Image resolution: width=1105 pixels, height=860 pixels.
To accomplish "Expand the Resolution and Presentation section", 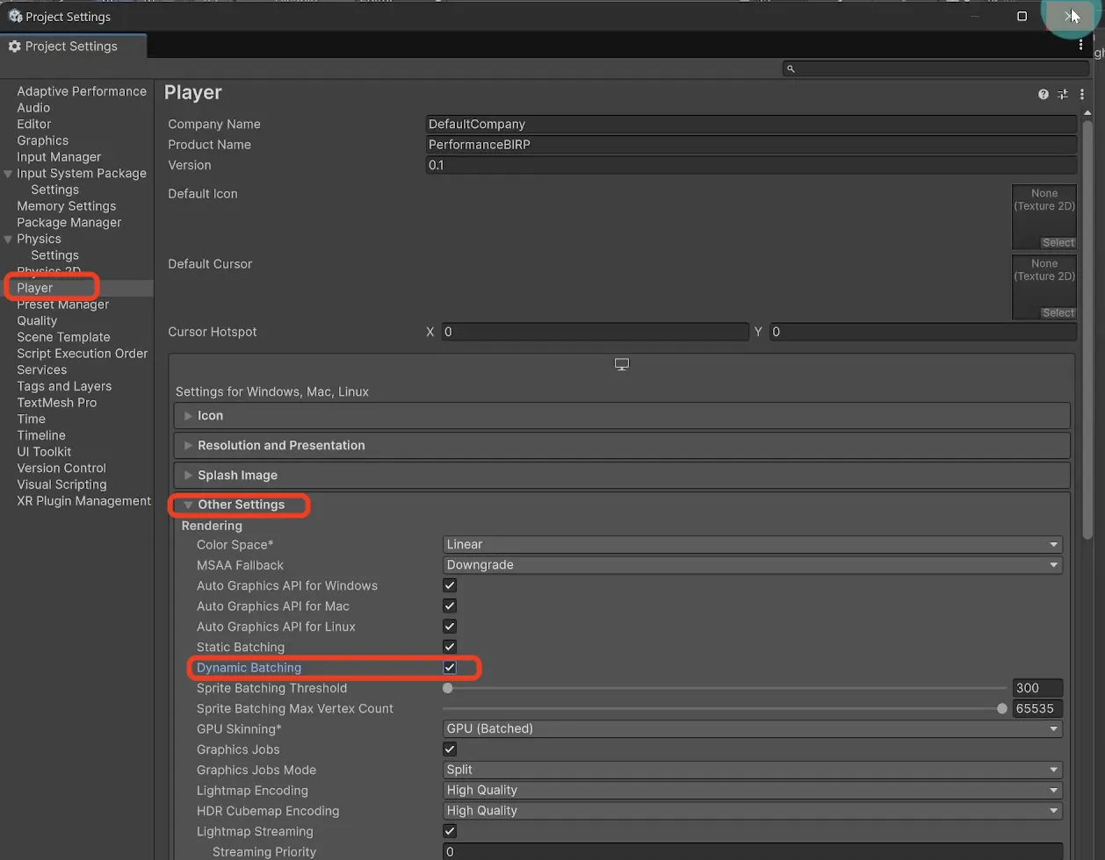I will pos(280,445).
